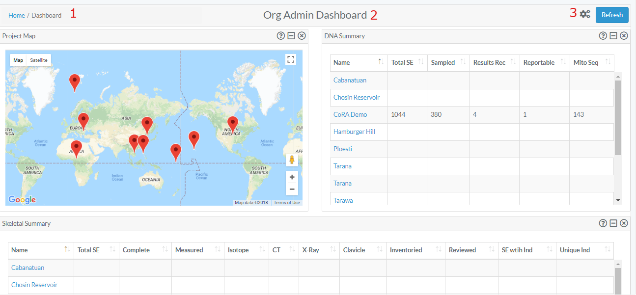Click the Refresh button
Viewport: 636px width, 295px height.
(612, 15)
